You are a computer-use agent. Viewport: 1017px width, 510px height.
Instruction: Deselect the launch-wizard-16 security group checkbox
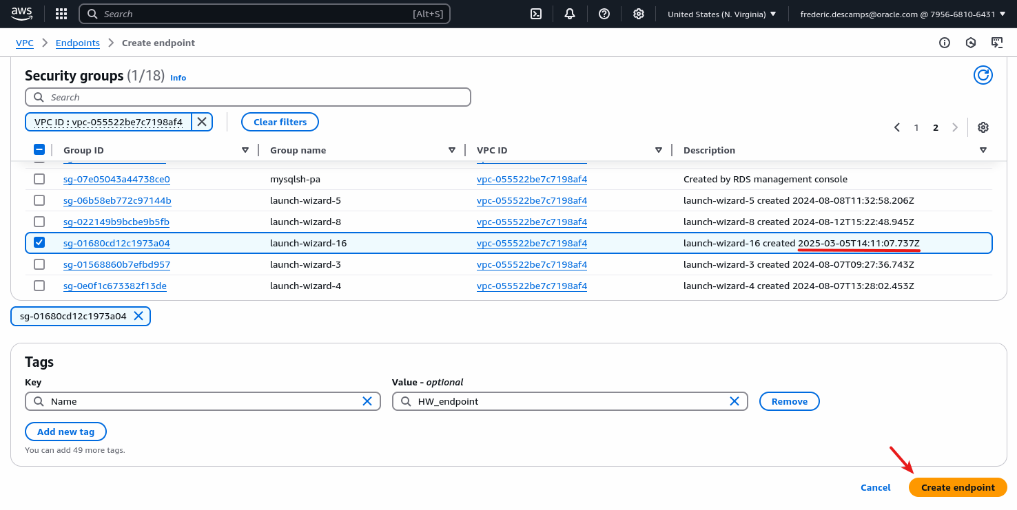tap(39, 242)
